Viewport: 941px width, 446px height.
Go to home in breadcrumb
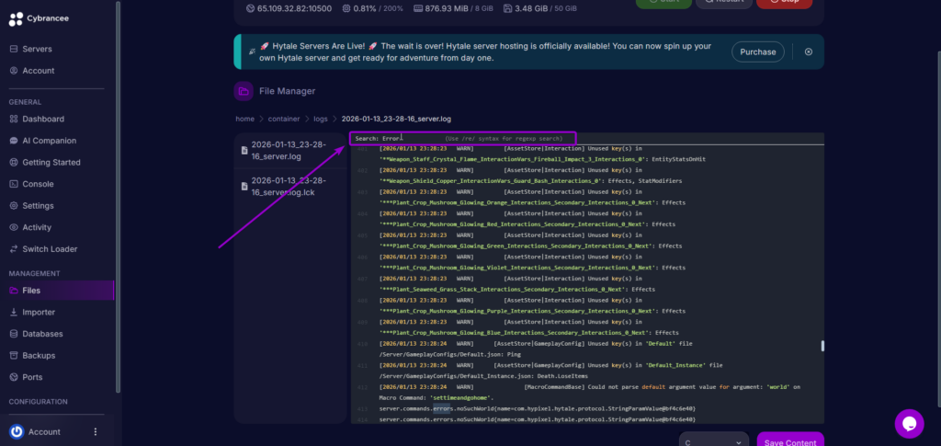pyautogui.click(x=244, y=119)
